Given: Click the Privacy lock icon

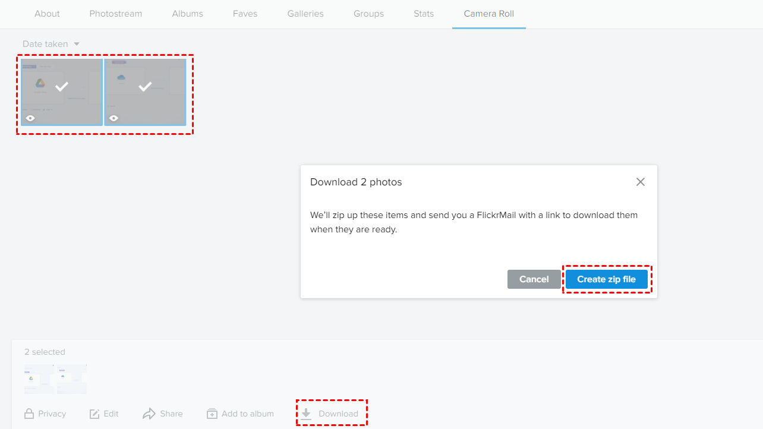Looking at the screenshot, I should pos(29,414).
